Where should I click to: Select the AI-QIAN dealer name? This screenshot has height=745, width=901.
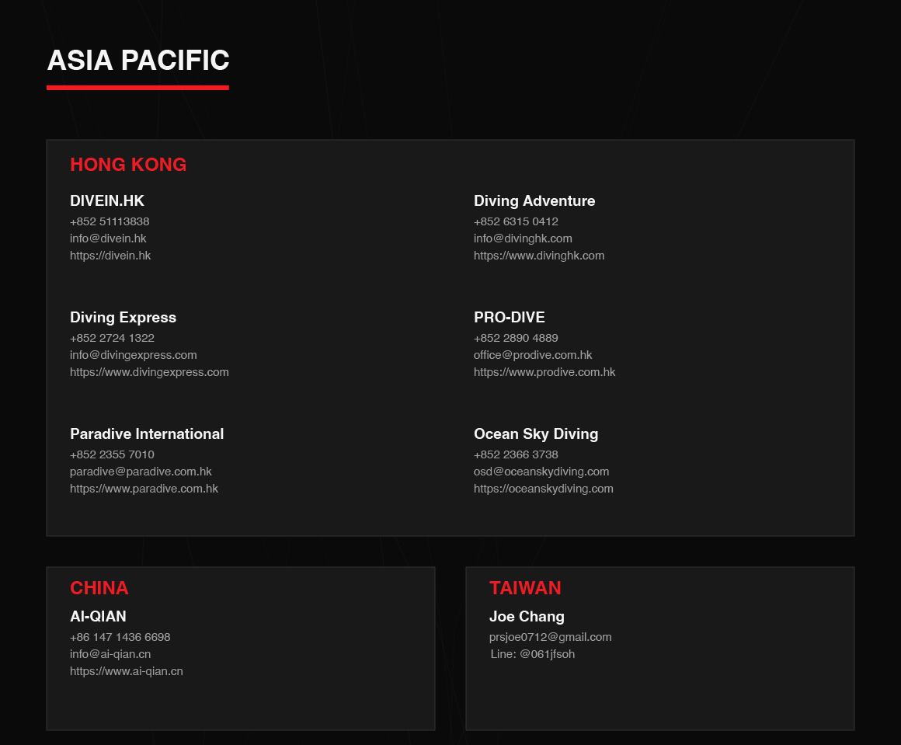pos(99,616)
